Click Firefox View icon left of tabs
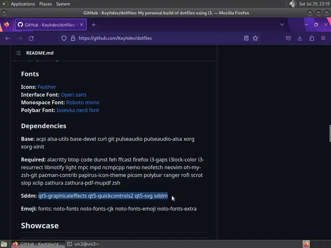 (6, 25)
